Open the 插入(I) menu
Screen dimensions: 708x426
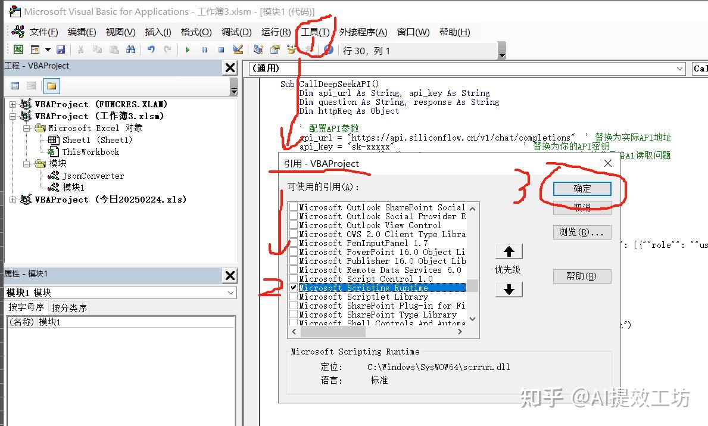coord(158,32)
